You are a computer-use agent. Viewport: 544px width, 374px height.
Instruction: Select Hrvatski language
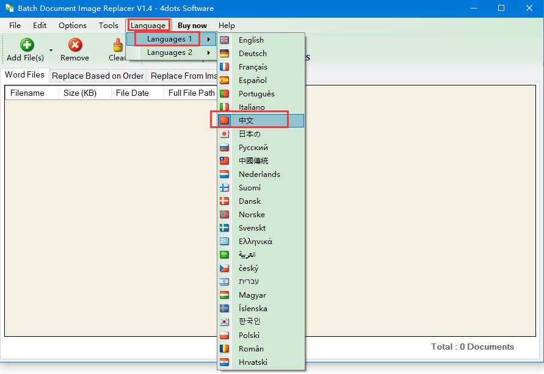point(261,362)
